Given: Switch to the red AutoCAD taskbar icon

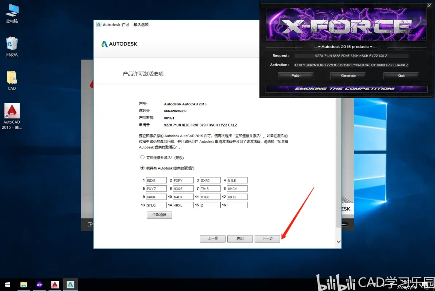Looking at the screenshot, I should (55, 285).
